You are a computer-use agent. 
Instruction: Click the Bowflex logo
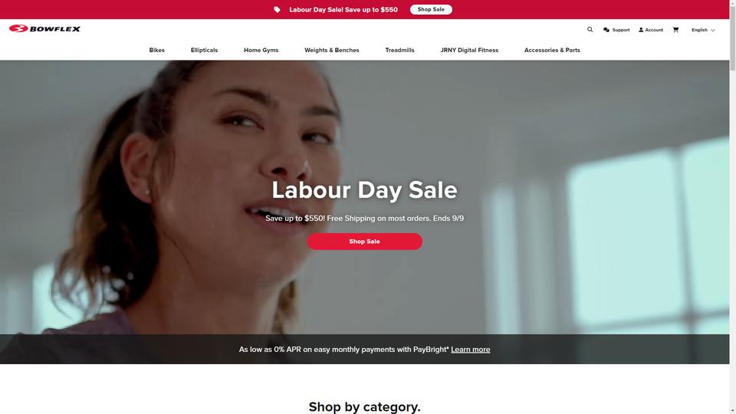(x=44, y=28)
